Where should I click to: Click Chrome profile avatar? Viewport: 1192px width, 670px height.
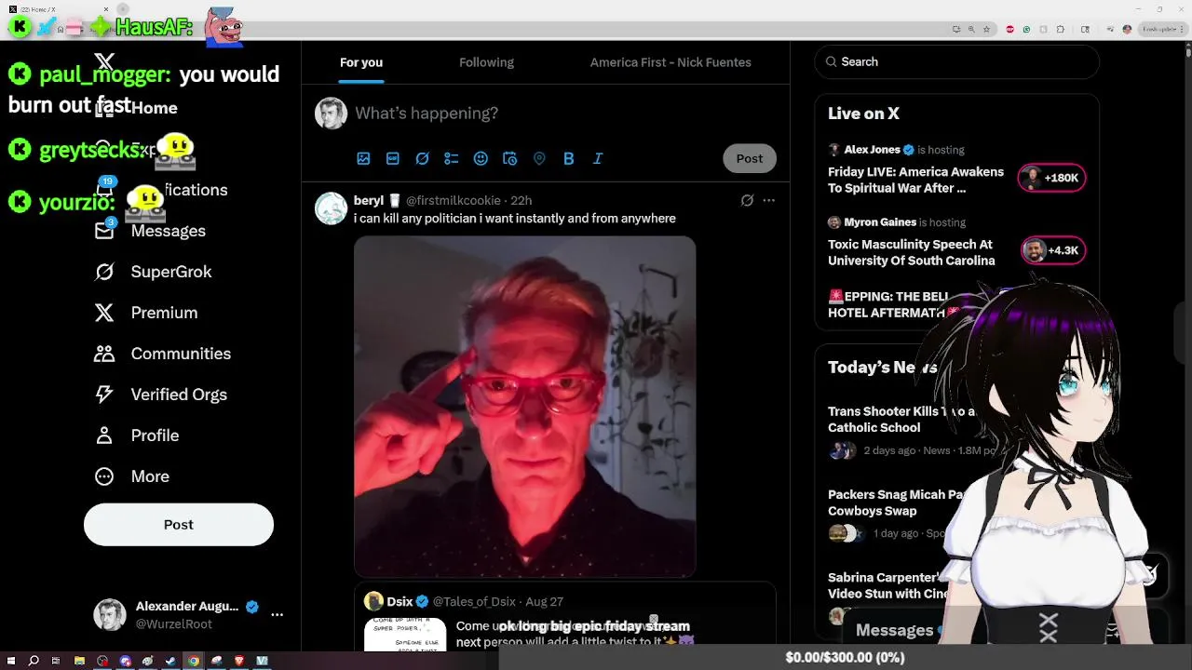coord(1127,29)
